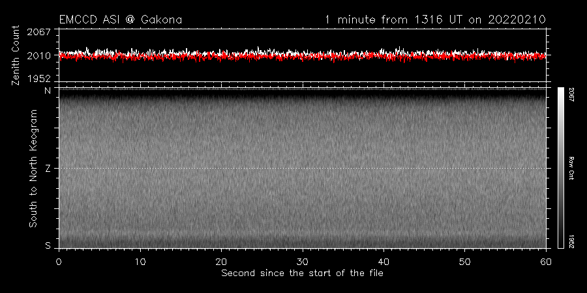This screenshot has height=293, width=587.
Task: Click the 0 tick label on the seconds axis
Action: pos(59,261)
